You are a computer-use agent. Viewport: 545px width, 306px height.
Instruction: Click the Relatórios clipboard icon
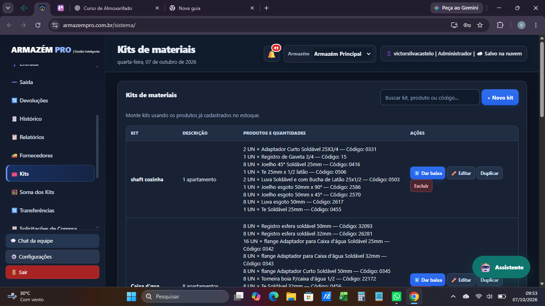click(x=14, y=137)
